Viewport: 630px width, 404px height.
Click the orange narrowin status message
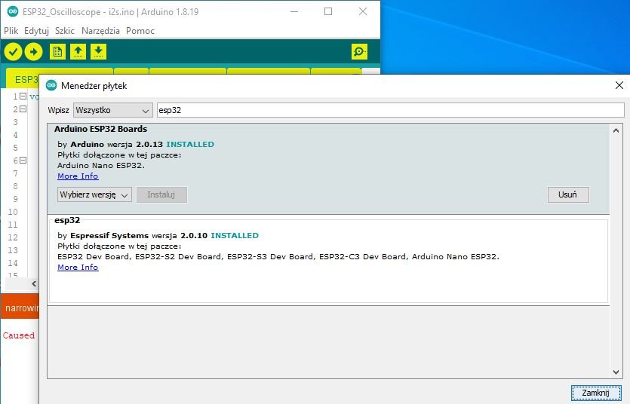click(x=22, y=308)
